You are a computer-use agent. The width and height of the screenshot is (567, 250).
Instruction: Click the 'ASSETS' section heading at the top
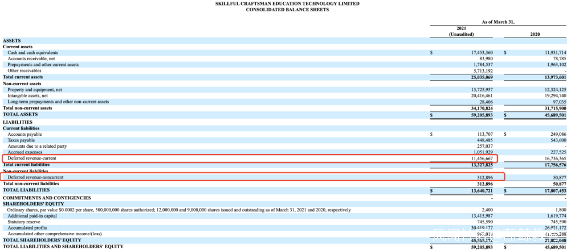pyautogui.click(x=12, y=41)
